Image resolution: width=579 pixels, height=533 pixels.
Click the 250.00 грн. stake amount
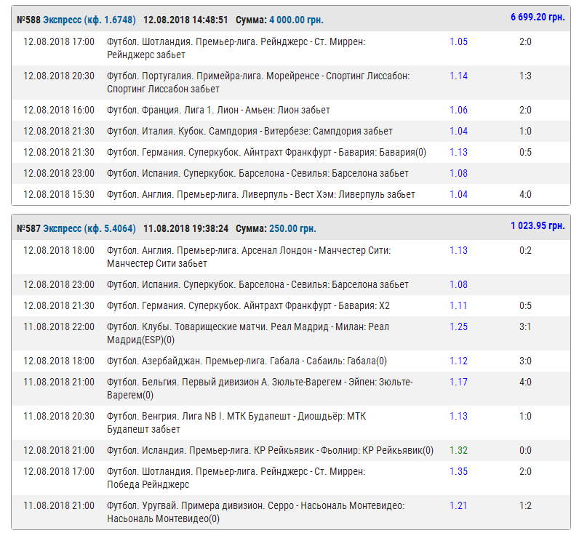pos(292,228)
